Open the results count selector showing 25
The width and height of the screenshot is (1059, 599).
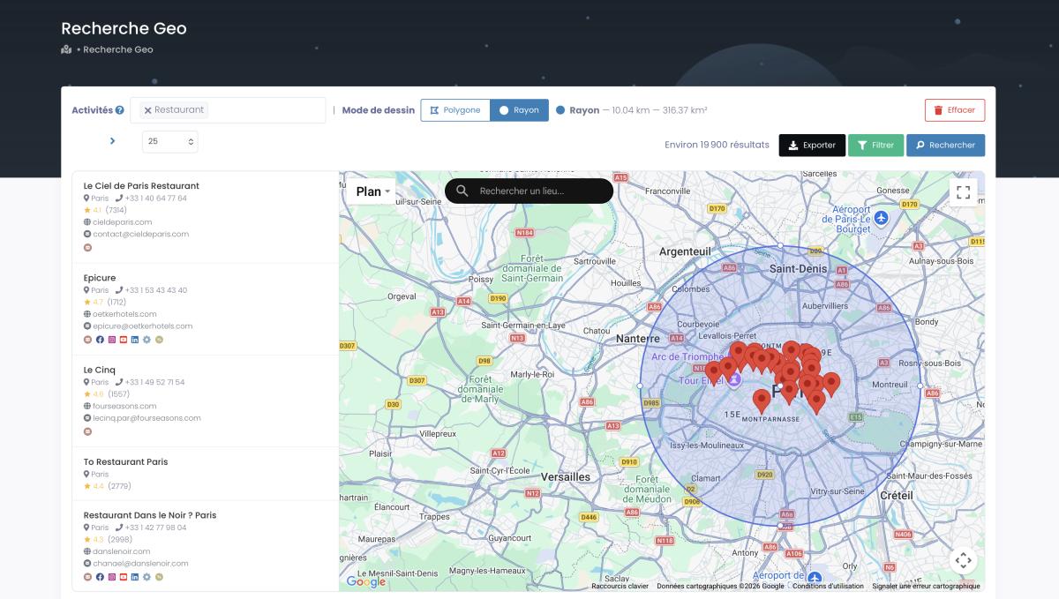click(x=169, y=141)
